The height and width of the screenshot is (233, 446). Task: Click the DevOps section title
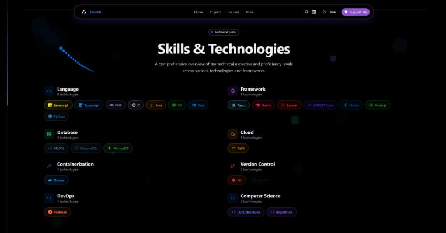point(65,196)
